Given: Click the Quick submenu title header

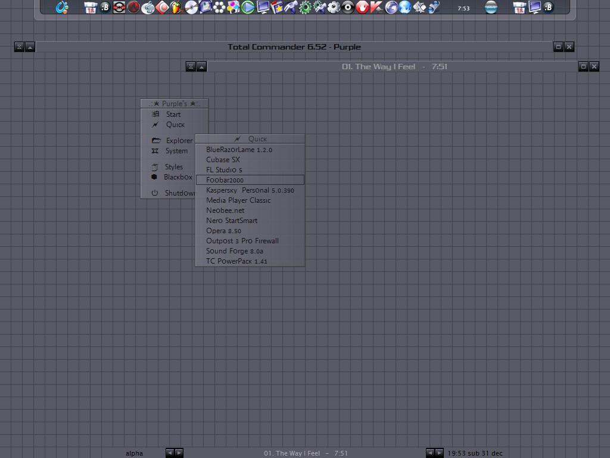Looking at the screenshot, I should [x=250, y=139].
